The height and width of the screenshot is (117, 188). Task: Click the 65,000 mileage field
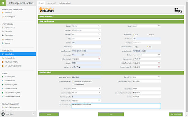(x=86, y=63)
